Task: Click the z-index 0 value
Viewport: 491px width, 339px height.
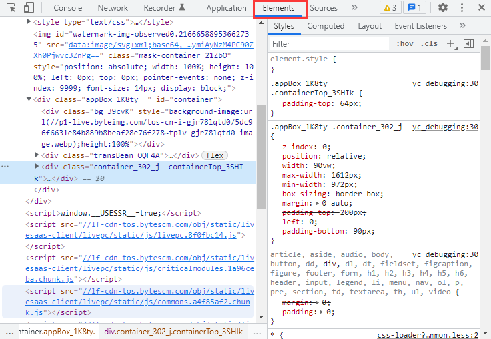Action: pyautogui.click(x=324, y=147)
